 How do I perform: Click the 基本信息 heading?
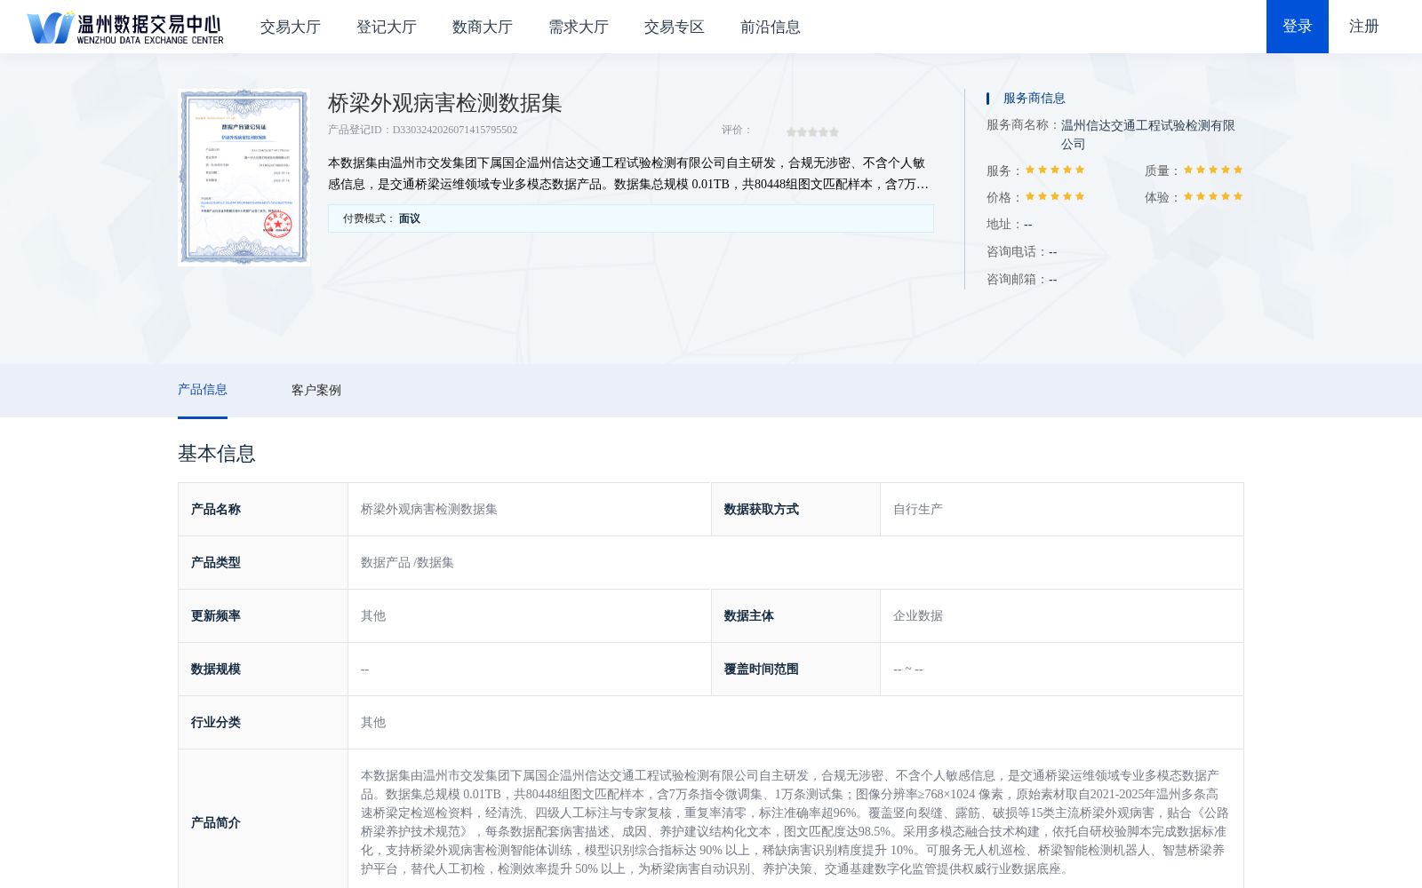[217, 454]
